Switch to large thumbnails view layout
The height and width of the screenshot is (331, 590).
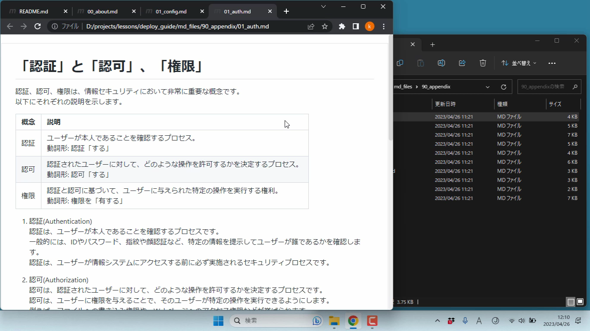tap(580, 302)
